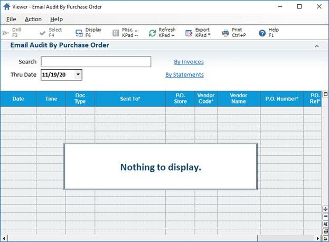329x242 pixels.
Task: Click the plus icon beside the grid
Action: click(325, 209)
